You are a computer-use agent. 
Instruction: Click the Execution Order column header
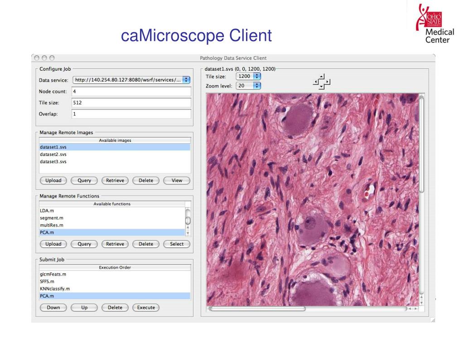coord(115,267)
